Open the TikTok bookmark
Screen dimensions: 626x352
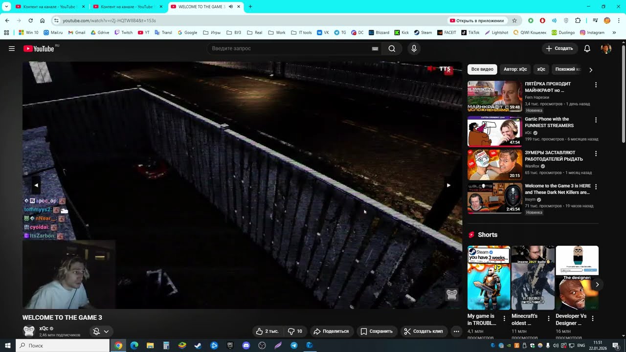[x=470, y=33]
